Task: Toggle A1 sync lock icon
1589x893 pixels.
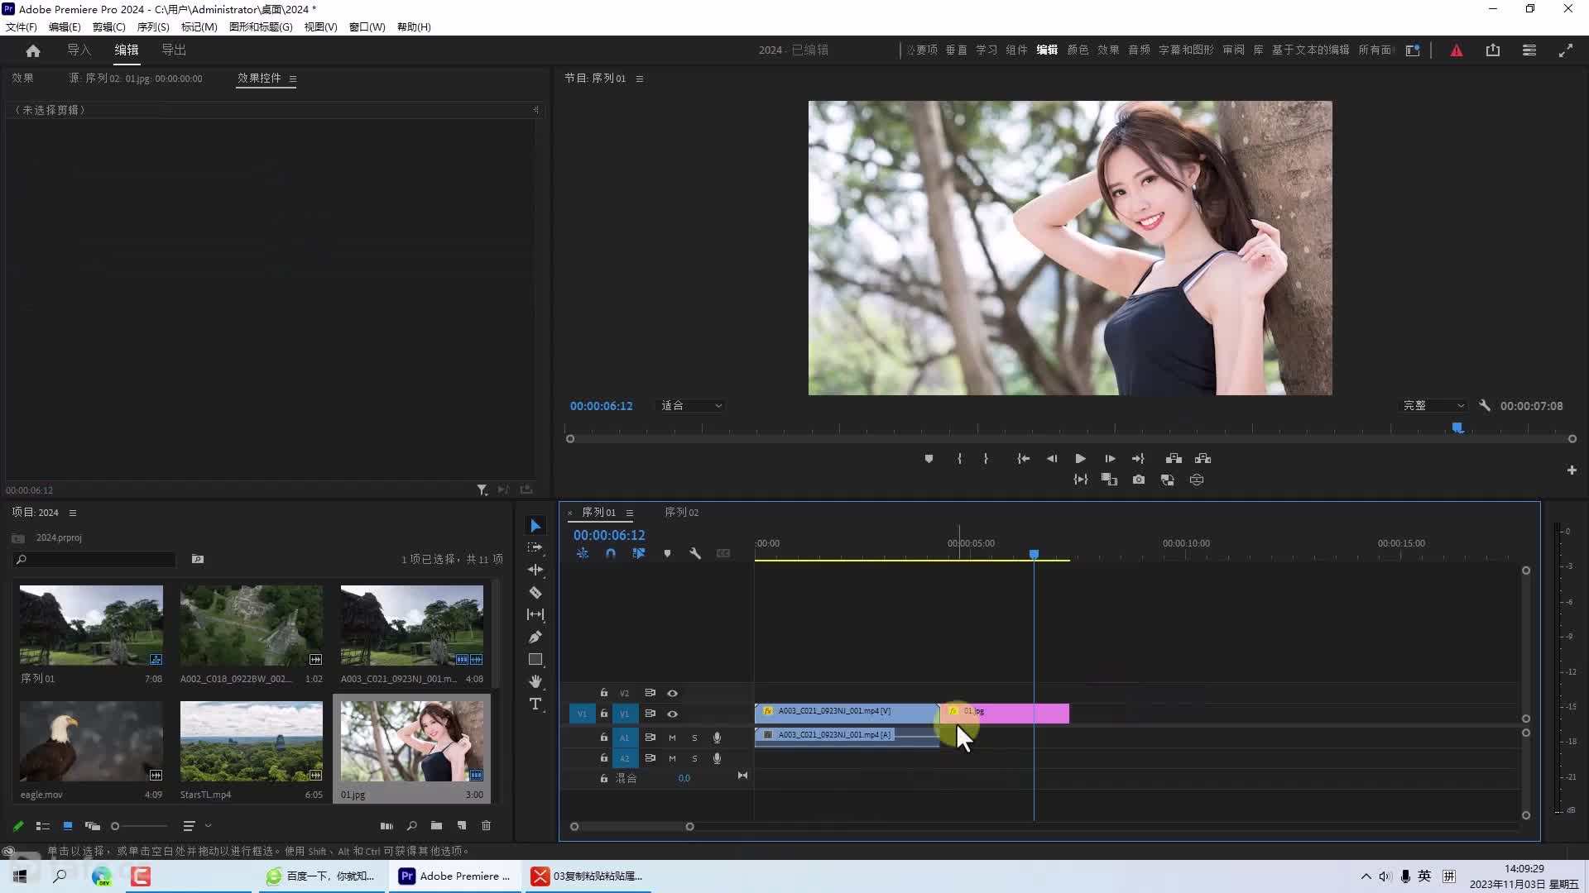Action: pos(650,737)
